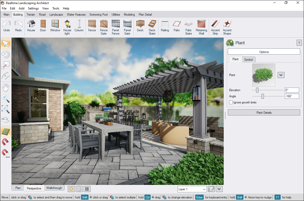Viewport: 304px width, 201px height.
Task: Click the Plant Details button
Action: pyautogui.click(x=264, y=112)
